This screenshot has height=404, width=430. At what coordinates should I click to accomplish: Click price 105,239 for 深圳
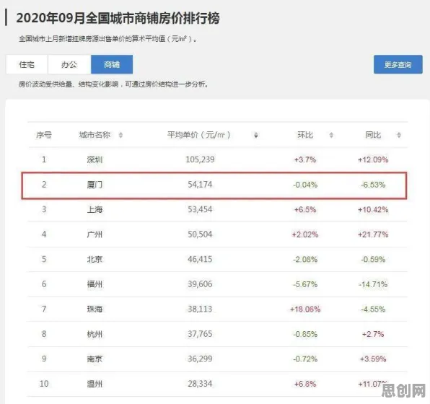[200, 159]
